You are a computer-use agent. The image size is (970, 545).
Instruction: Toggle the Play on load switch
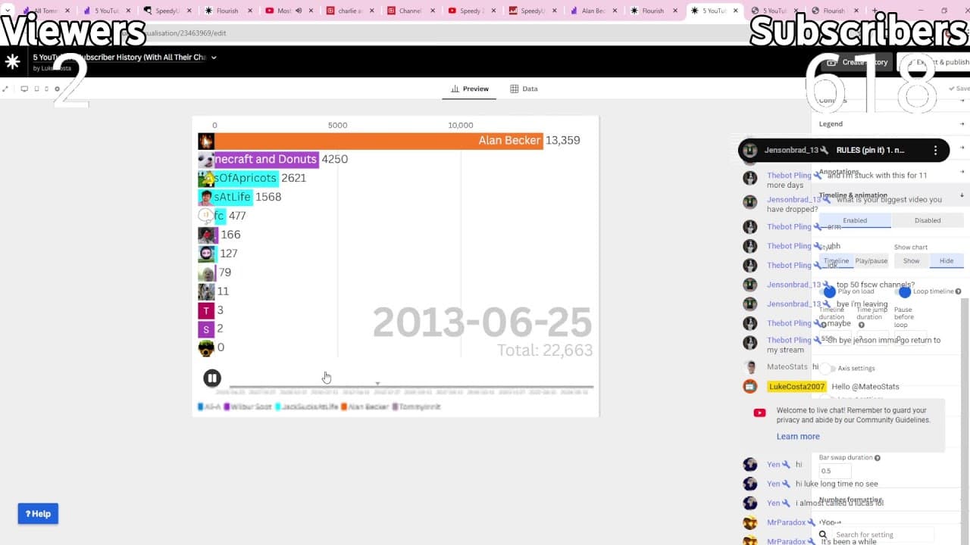[828, 291]
